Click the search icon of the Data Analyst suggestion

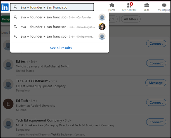[15, 27]
